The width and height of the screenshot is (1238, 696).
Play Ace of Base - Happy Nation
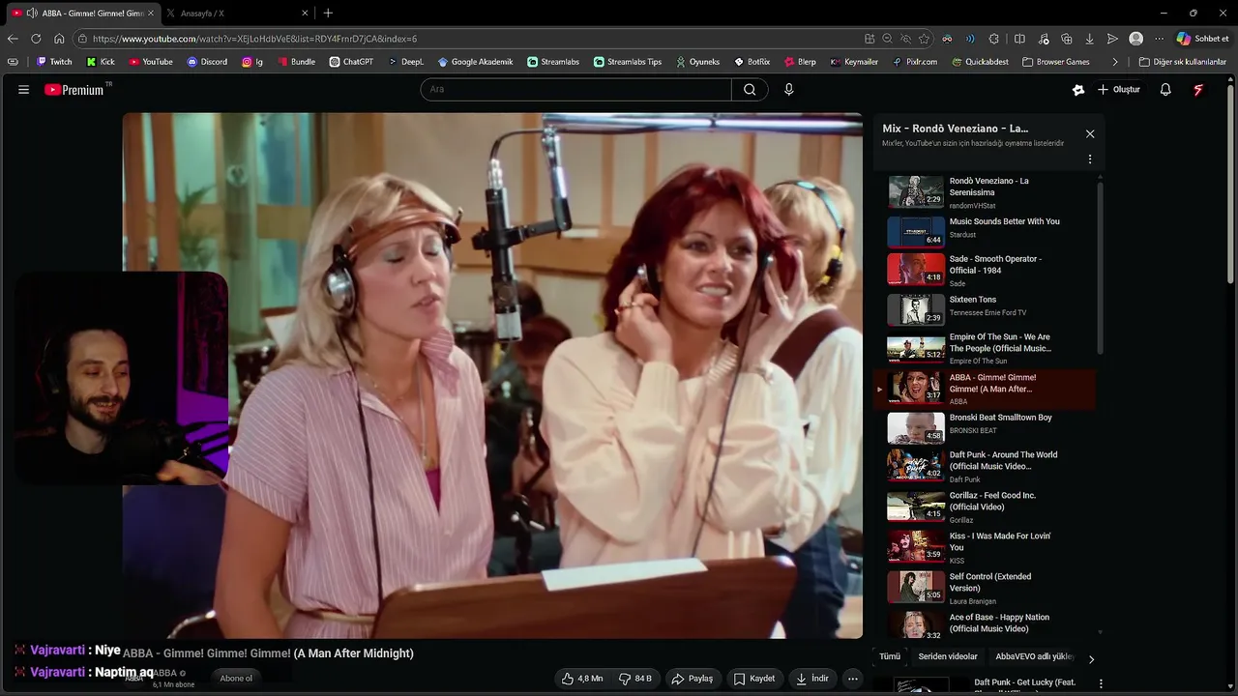pos(985,625)
